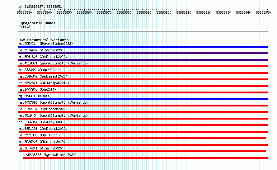The image size is (277, 170).
Task: Click the red bar under nsv3526903
Action: click(143, 145)
